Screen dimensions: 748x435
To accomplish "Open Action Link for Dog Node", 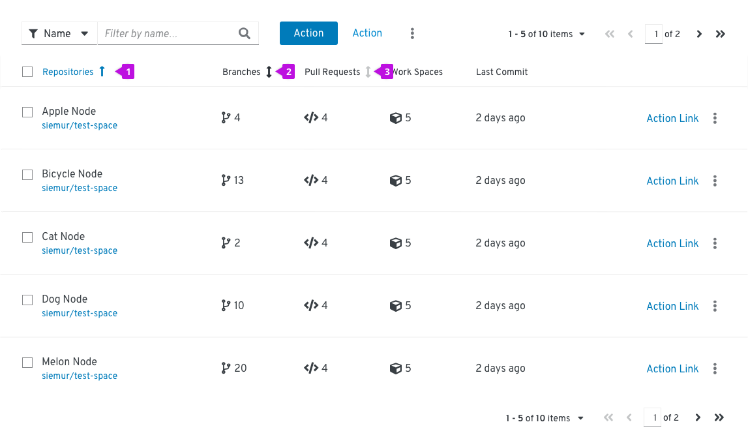I will tap(672, 306).
